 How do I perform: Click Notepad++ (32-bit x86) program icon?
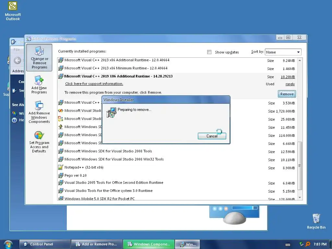pyautogui.click(x=61, y=167)
